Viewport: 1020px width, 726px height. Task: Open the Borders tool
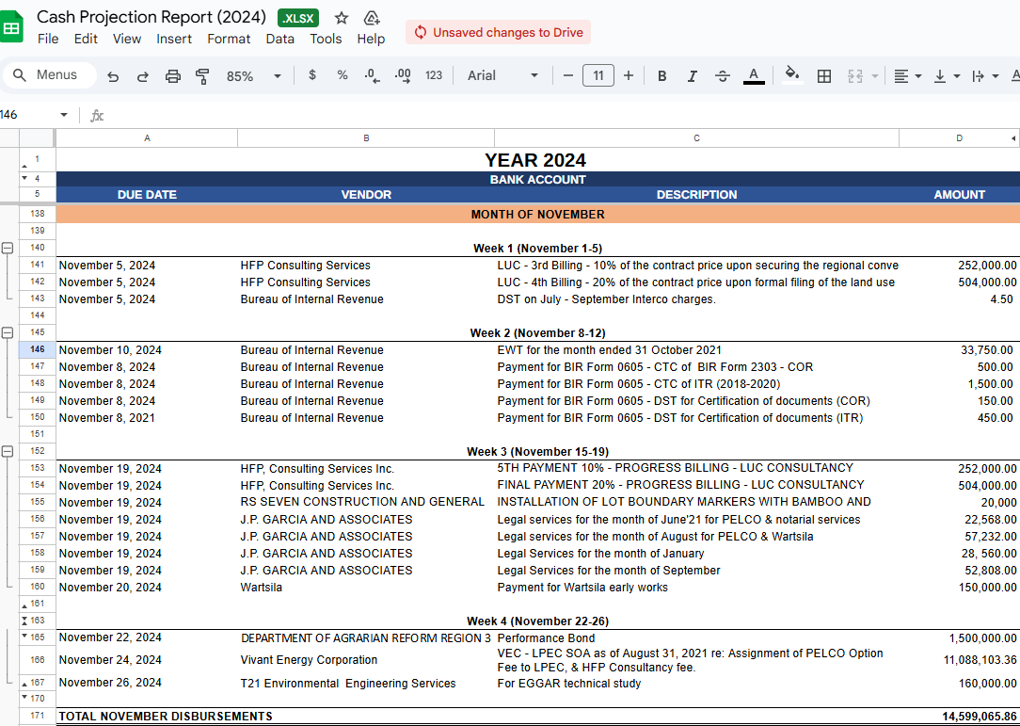824,76
